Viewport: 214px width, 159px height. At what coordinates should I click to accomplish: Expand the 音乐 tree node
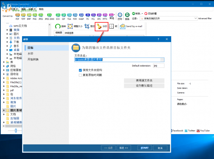pos(7,46)
